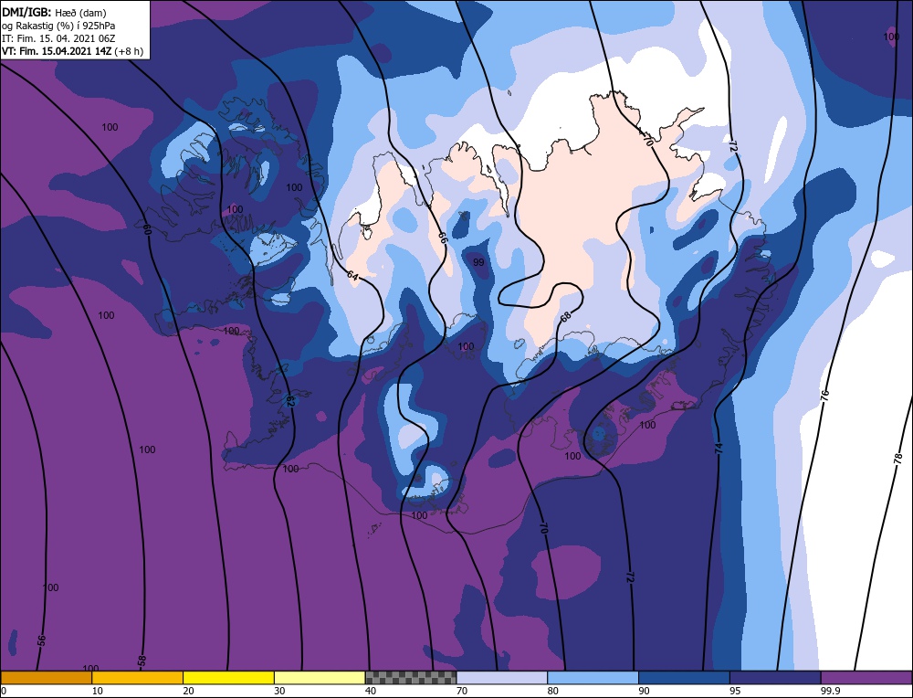Click the checkered gray 40–70 legend swatch

[x=411, y=678]
